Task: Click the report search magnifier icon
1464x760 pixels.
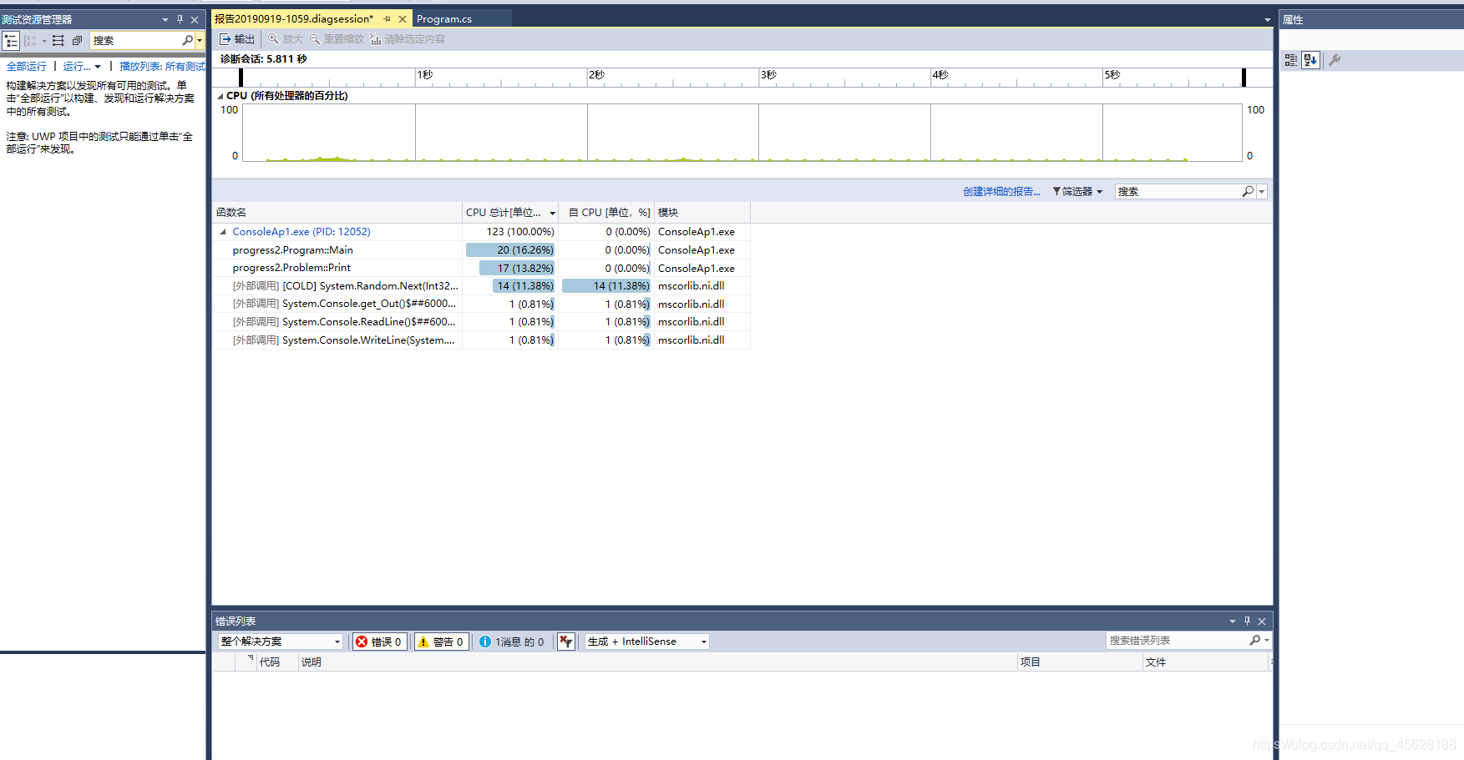Action: point(1248,191)
